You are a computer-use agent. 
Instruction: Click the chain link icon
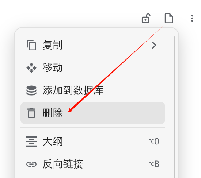pyautogui.click(x=31, y=164)
